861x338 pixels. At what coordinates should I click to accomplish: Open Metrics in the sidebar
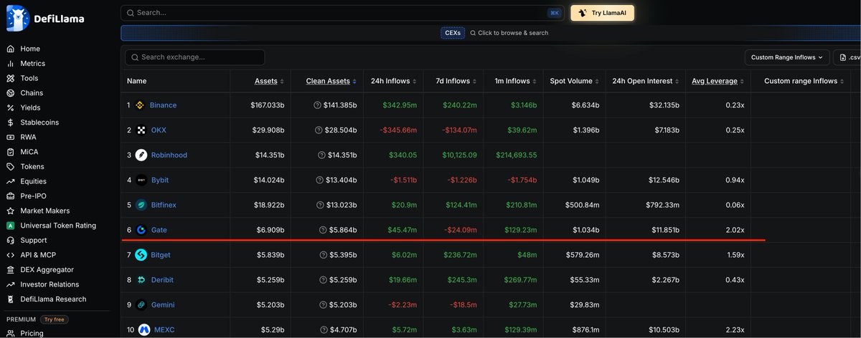point(32,64)
